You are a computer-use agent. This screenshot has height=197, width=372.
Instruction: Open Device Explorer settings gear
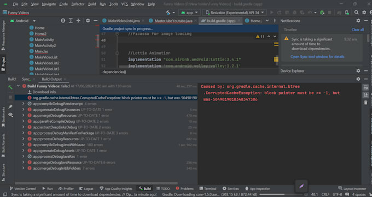[358, 71]
